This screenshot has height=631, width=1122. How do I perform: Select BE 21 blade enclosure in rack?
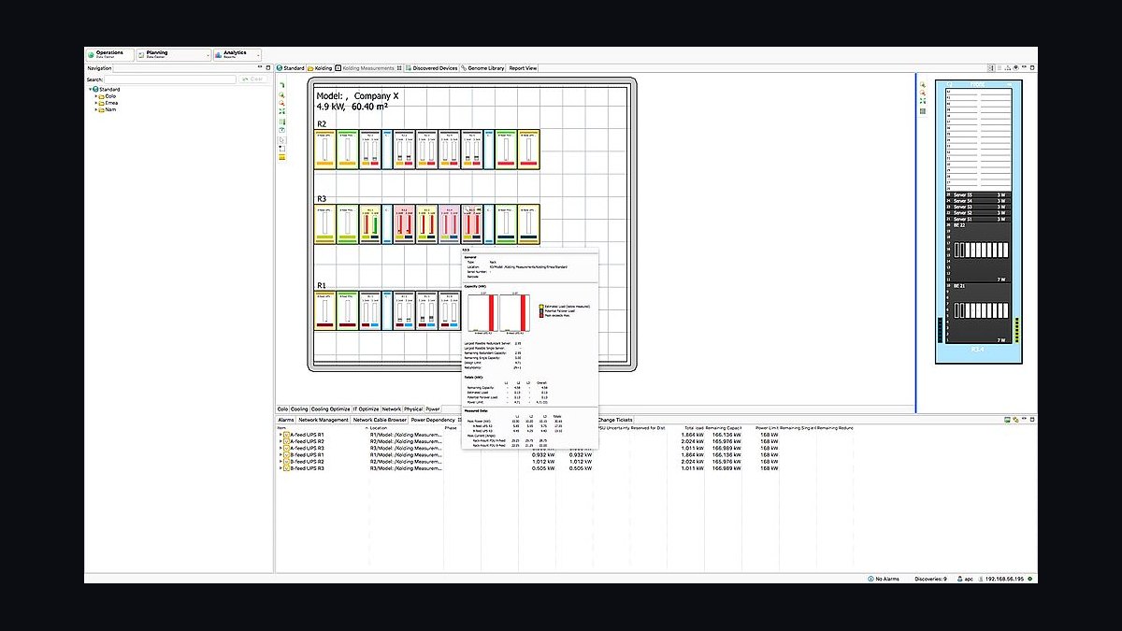point(981,313)
